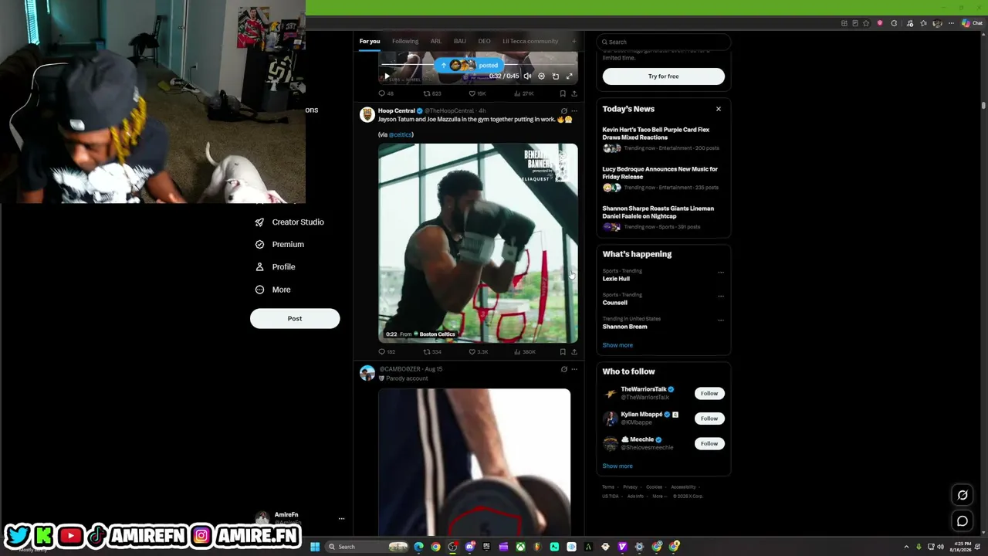Open the Windows Start menu
The width and height of the screenshot is (988, 556).
click(x=315, y=547)
